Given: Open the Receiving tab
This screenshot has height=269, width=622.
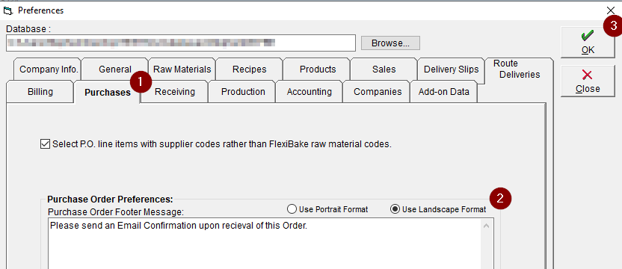Looking at the screenshot, I should (x=175, y=92).
